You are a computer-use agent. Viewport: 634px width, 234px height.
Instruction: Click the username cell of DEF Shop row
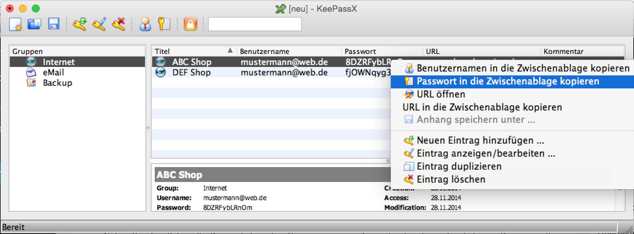pos(284,72)
